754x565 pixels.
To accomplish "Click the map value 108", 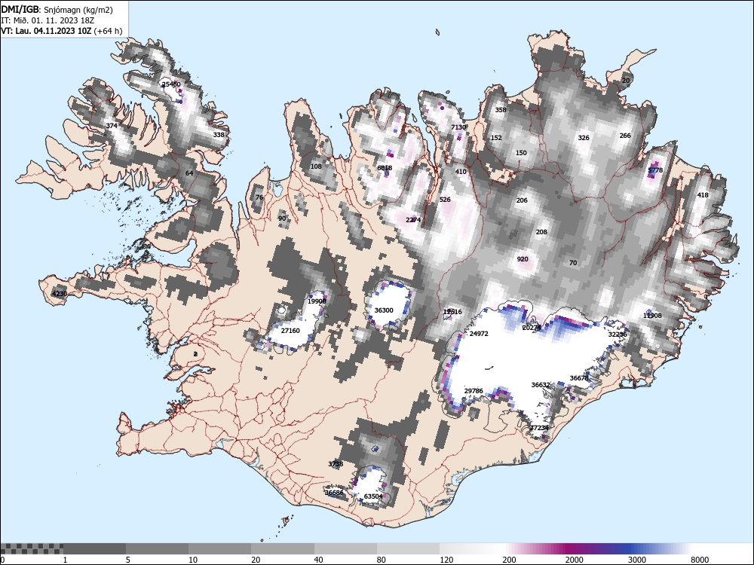I will pyautogui.click(x=316, y=166).
